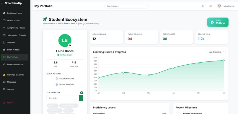
Task: Click the Skill Quiz checklist icon
Action: tap(4, 42)
